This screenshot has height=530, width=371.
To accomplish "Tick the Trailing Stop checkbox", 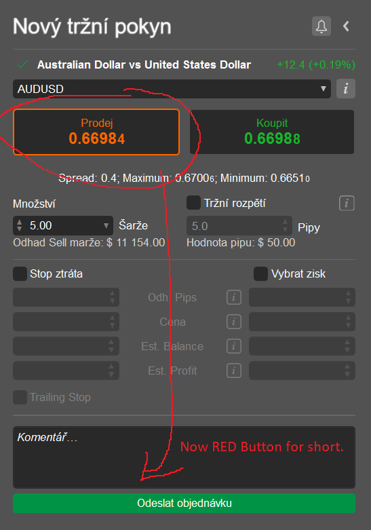I will click(20, 397).
